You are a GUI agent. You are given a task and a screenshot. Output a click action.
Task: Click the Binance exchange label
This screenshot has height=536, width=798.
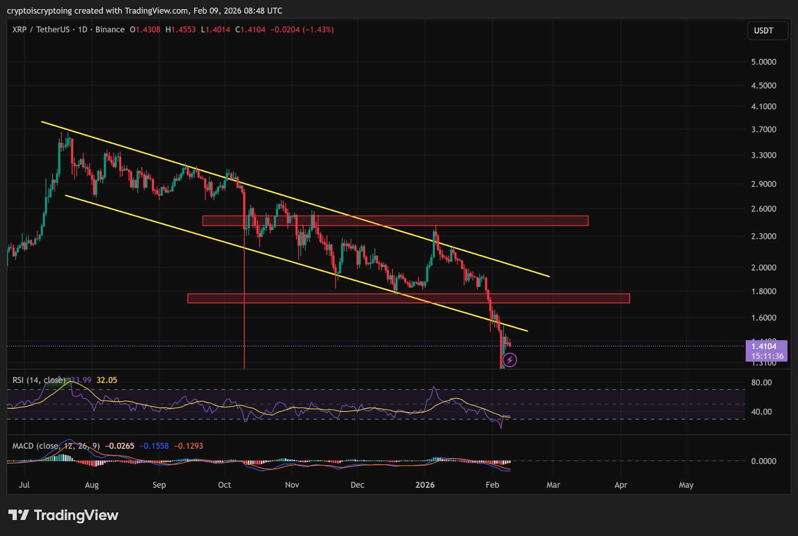[x=110, y=30]
